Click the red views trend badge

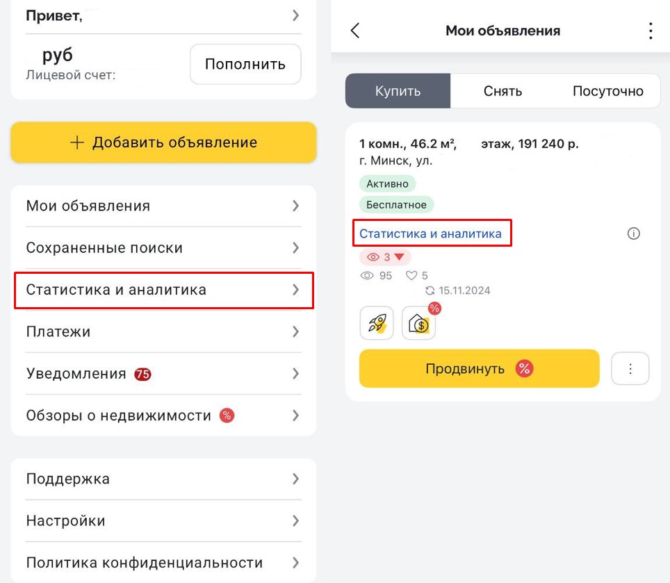click(x=385, y=257)
